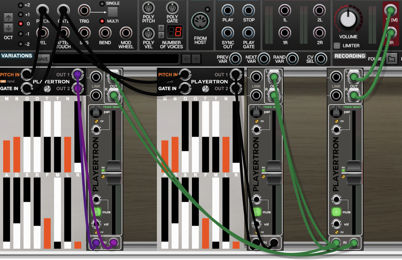Click the first Playertron small trim knob
Screen dimensions: 402x260
pos(47,89)
